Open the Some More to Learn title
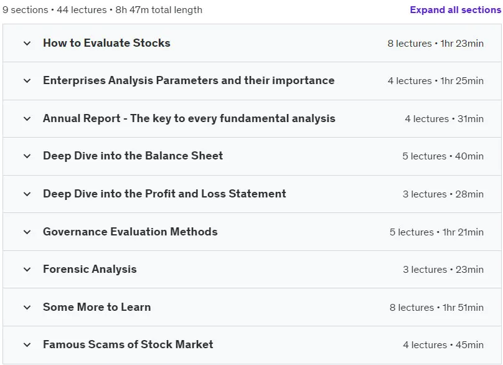The image size is (503, 365). [97, 307]
